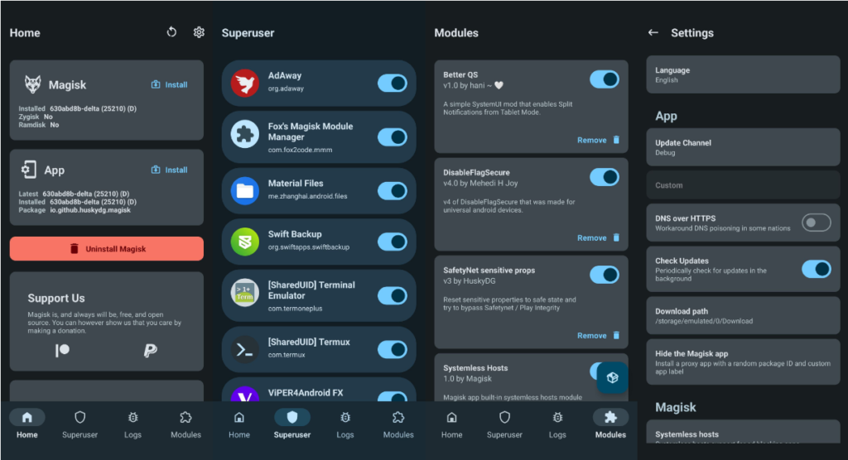
Task: Tap the reboot icon in Home header
Action: [x=172, y=32]
